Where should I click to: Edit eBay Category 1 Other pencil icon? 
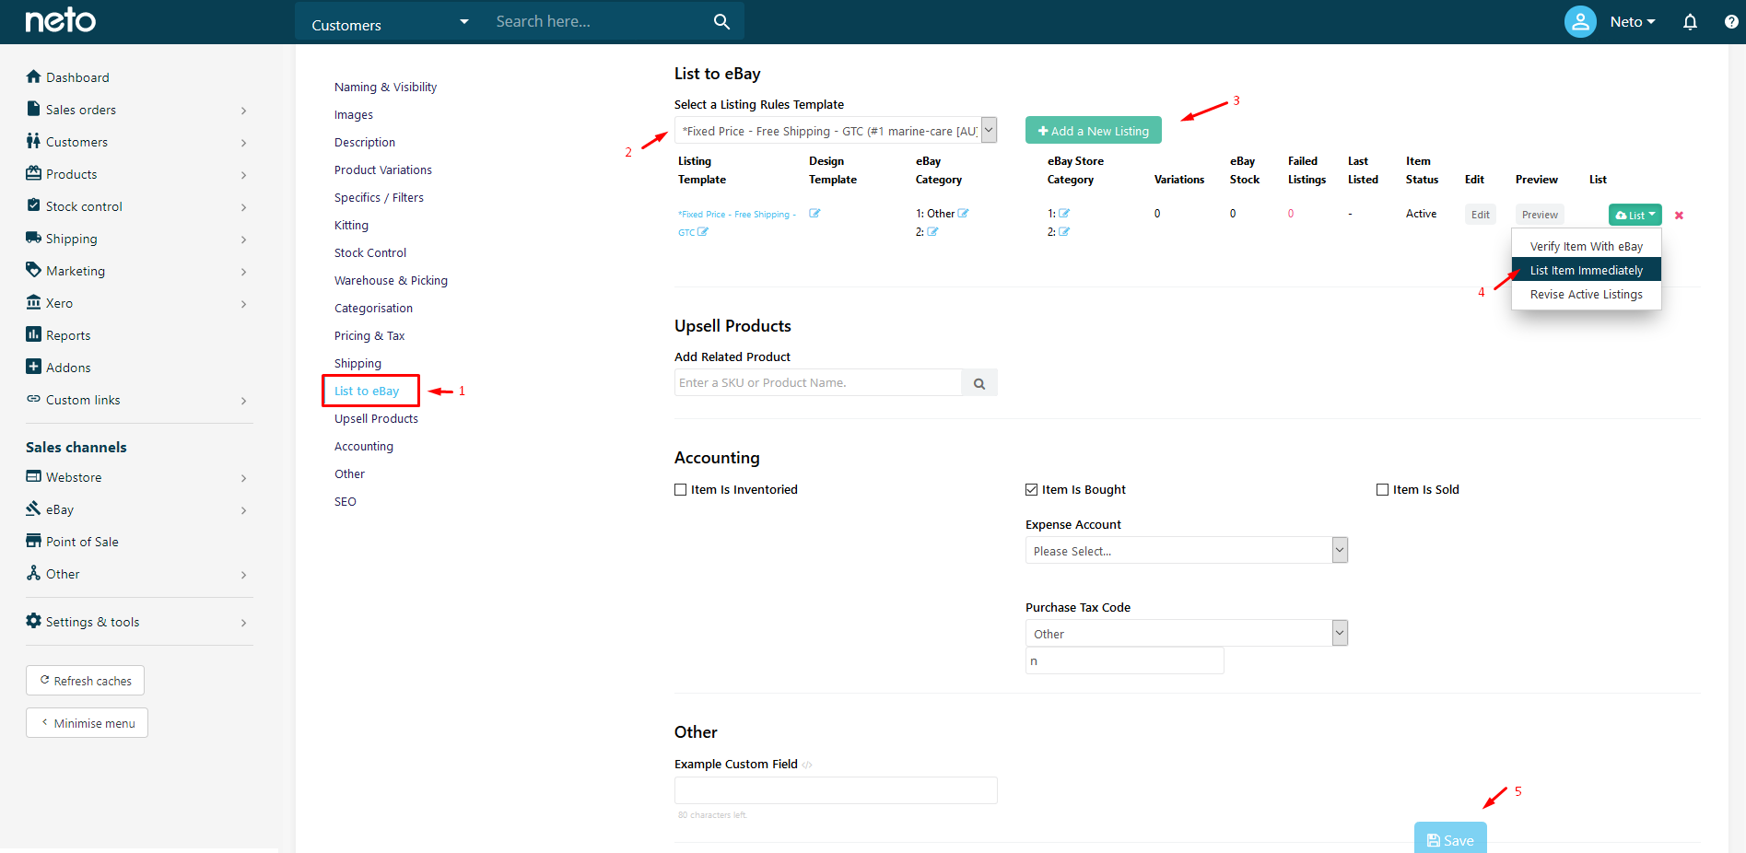pyautogui.click(x=964, y=214)
